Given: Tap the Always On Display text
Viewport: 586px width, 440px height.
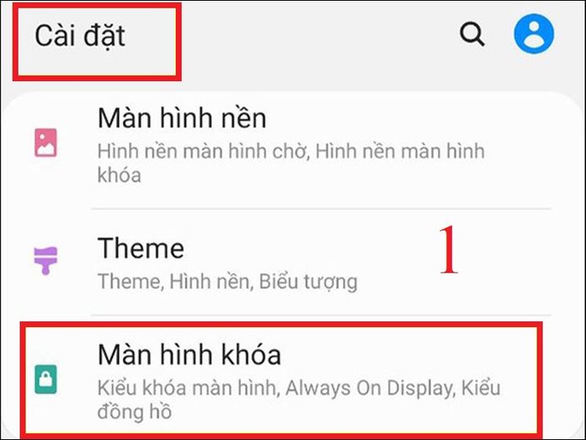Looking at the screenshot, I should [x=370, y=388].
